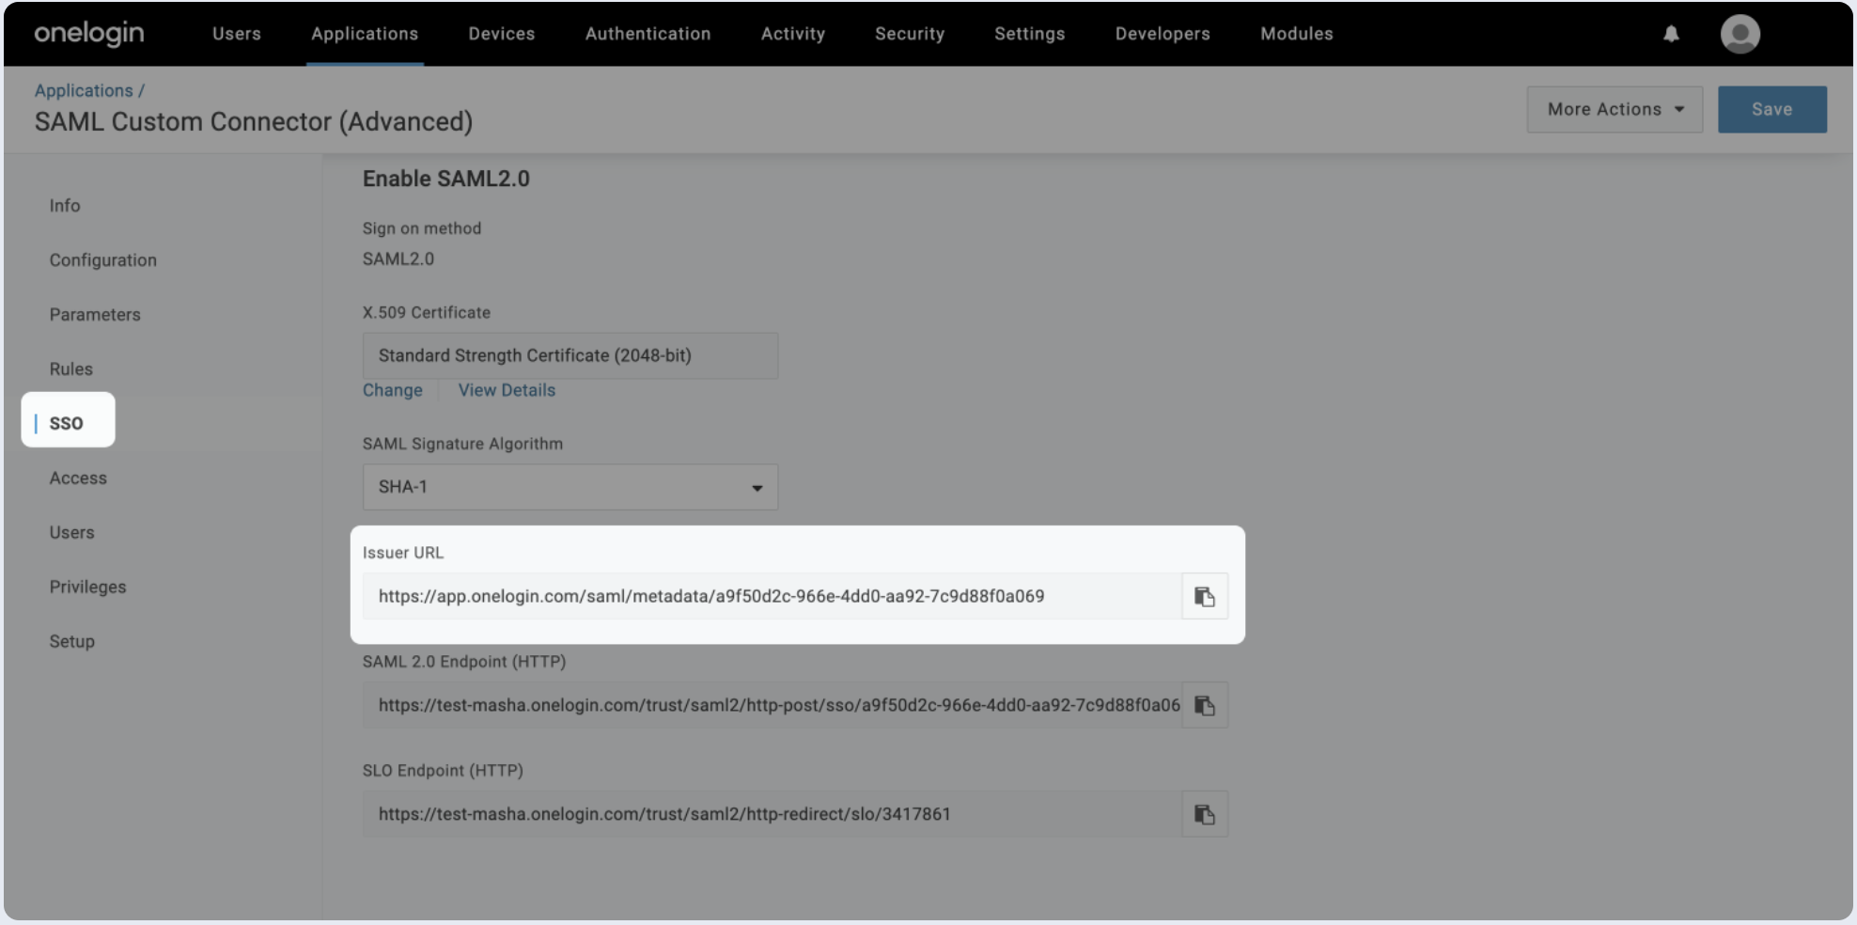This screenshot has width=1857, height=925.
Task: Click the X.509 Certificate field
Action: 570,355
